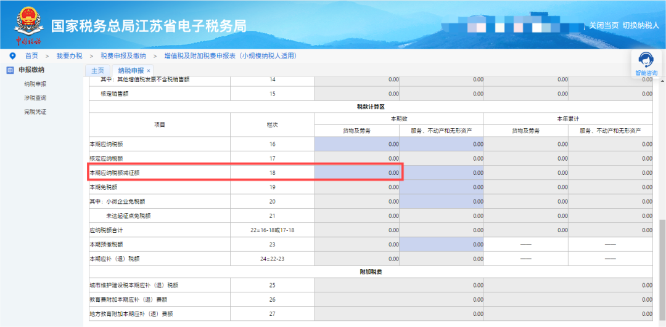Click the 应纳税额合计 row label
The width and height of the screenshot is (666, 327).
(x=106, y=230)
